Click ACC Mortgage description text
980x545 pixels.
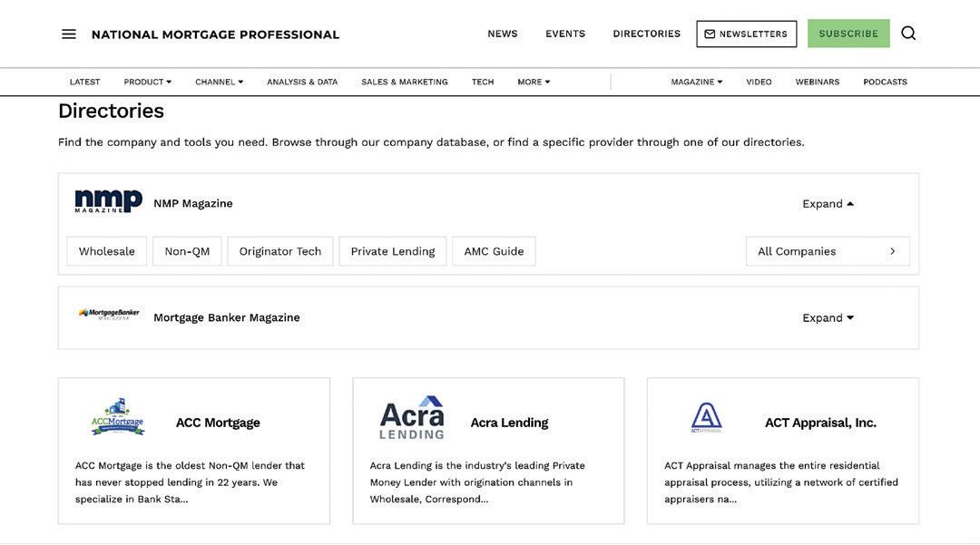[190, 482]
